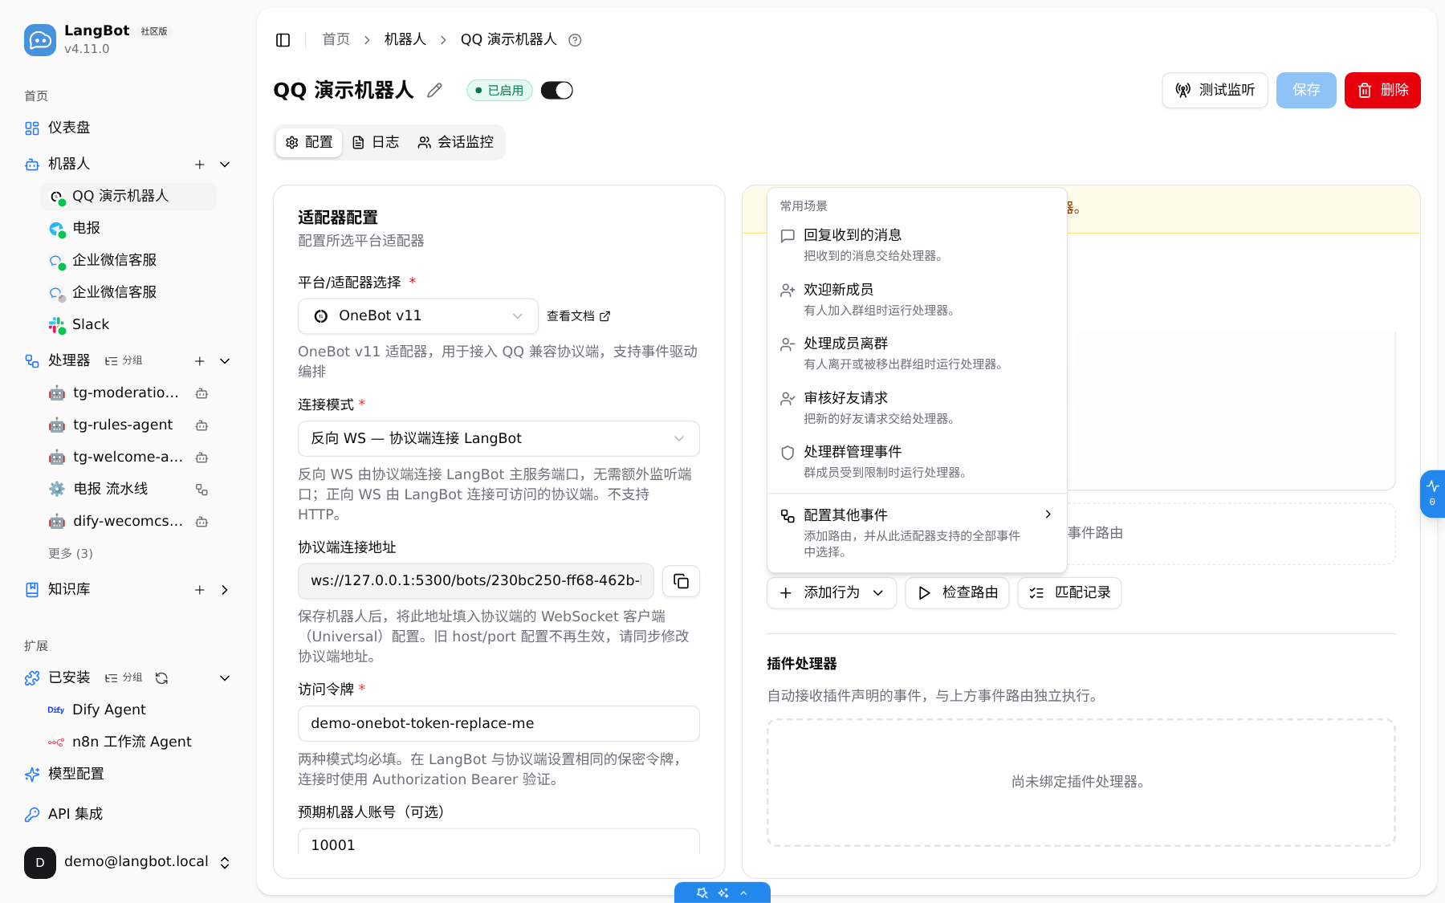Open 配置其他事件 submenu
This screenshot has width=1445, height=903.
(x=917, y=532)
